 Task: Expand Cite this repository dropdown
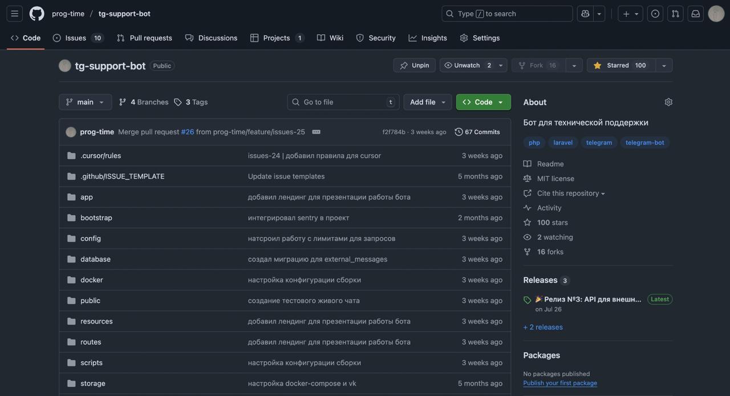[x=565, y=193]
